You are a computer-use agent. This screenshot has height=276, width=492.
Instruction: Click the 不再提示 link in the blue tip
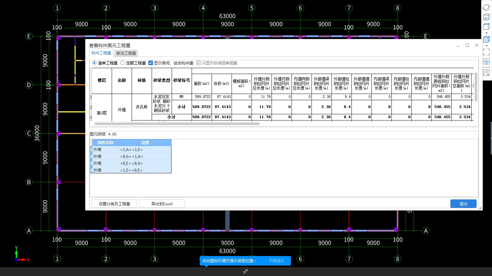coord(276,261)
